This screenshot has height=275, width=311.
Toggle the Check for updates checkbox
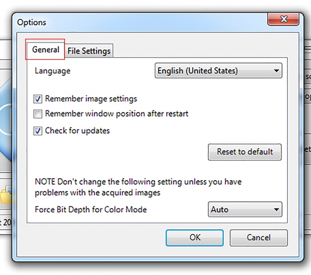38,131
